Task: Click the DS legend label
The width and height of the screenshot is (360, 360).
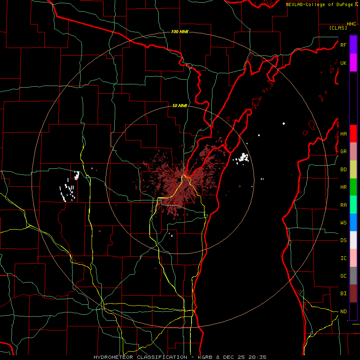Action: [x=343, y=240]
